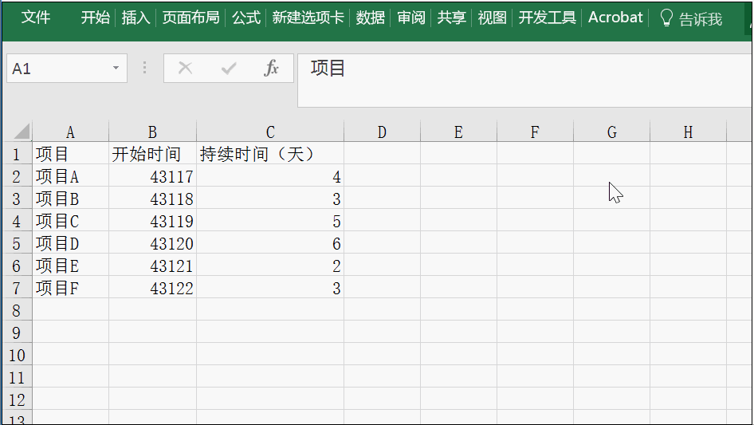
Task: Switch to the 开始 ribbon tab
Action: tap(95, 18)
